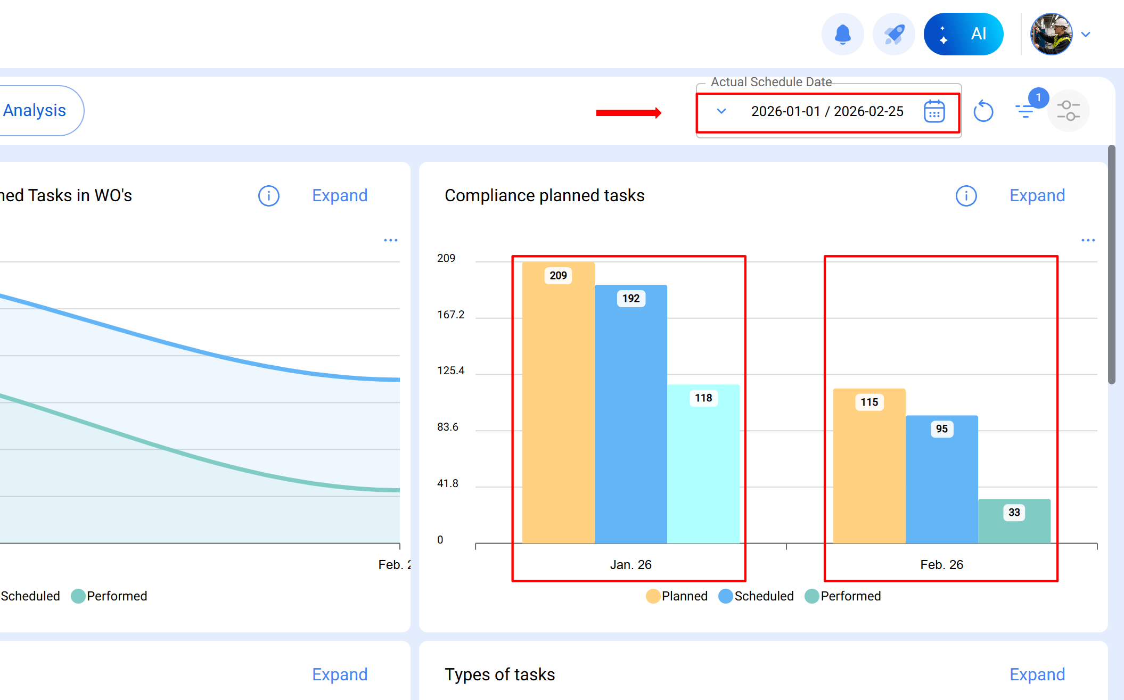
Task: Open three-dot menu on Tasks in WO's chart
Action: point(390,241)
